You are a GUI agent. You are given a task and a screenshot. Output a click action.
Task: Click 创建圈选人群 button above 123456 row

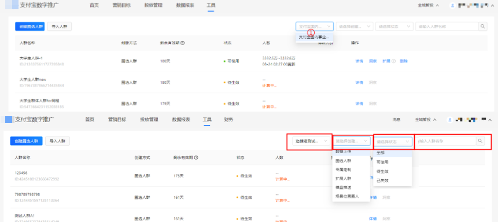[x=27, y=141]
